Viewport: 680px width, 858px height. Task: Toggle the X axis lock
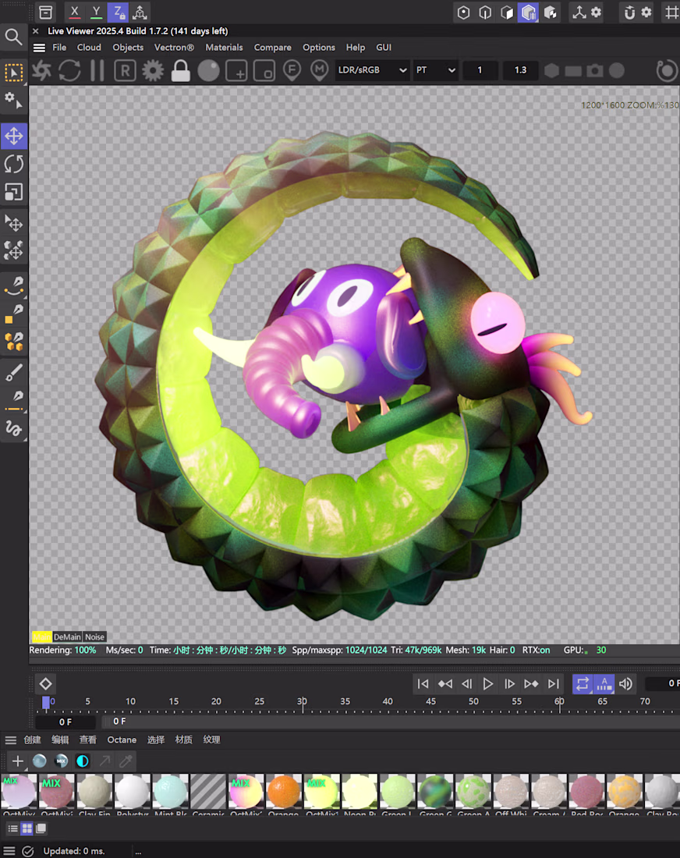click(x=74, y=12)
